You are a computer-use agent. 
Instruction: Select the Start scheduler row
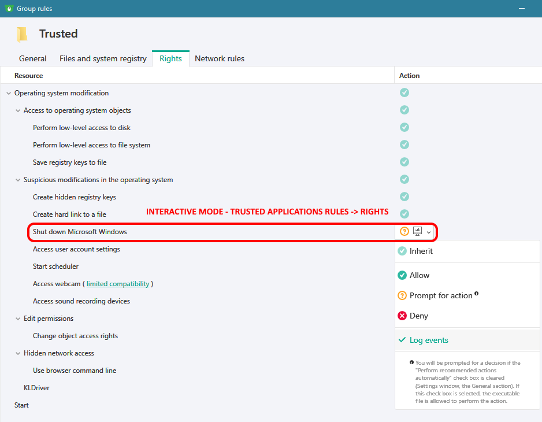(x=197, y=266)
